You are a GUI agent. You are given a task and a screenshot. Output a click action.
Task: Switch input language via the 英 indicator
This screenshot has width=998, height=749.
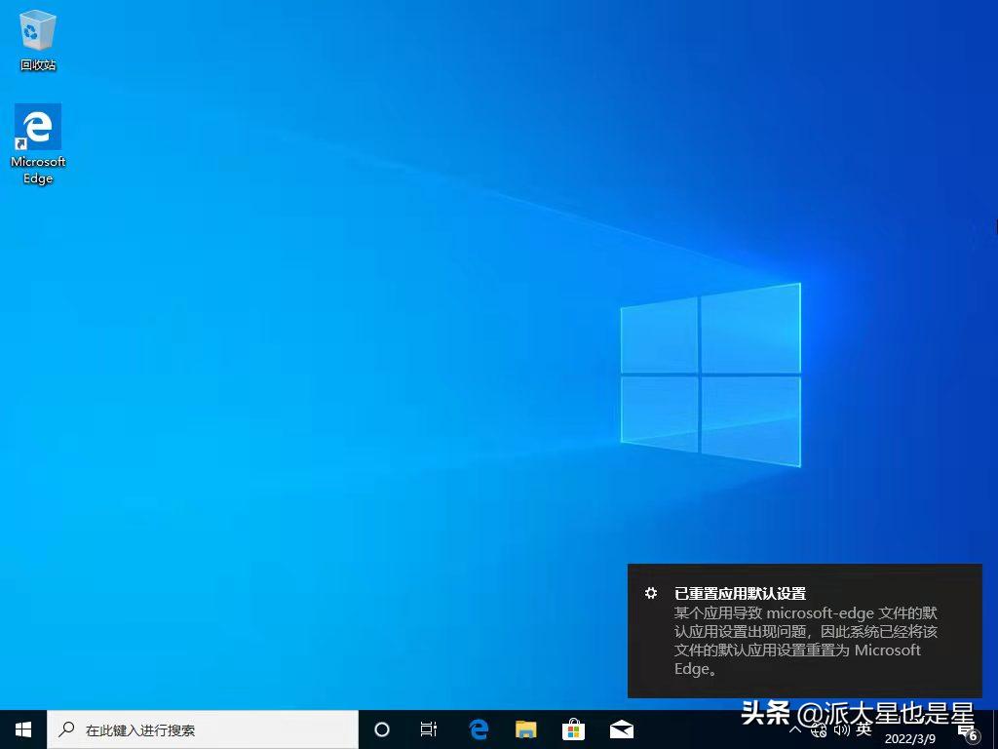pos(864,729)
